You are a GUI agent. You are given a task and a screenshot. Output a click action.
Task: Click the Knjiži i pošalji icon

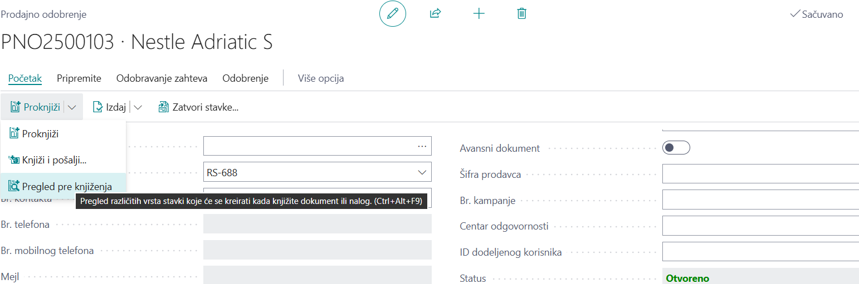14,160
